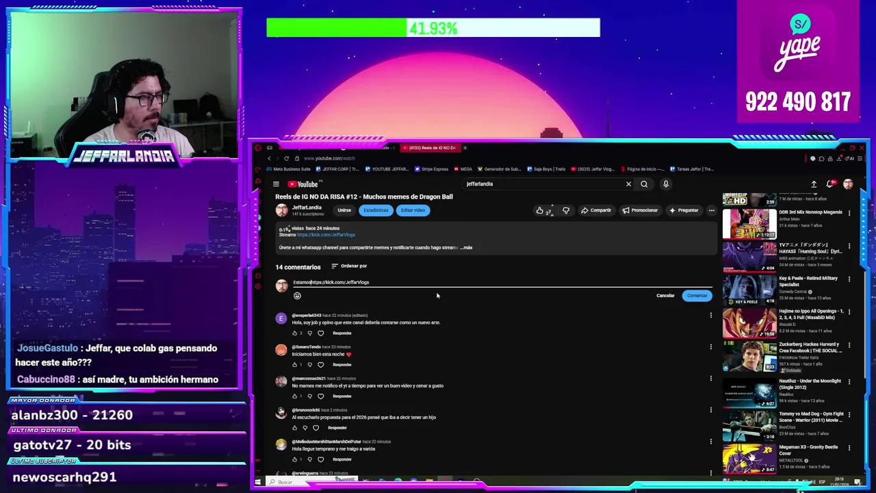This screenshot has width=876, height=493.
Task: Like the comment by @marcozeas3621
Action: click(x=295, y=396)
